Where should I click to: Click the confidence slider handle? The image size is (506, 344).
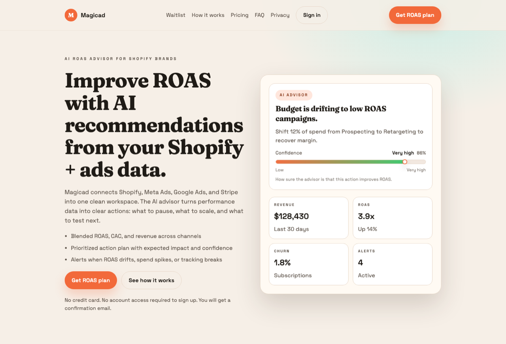(x=405, y=162)
